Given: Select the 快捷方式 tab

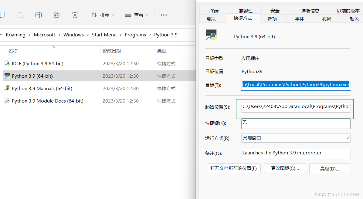Looking at the screenshot, I should (x=243, y=18).
